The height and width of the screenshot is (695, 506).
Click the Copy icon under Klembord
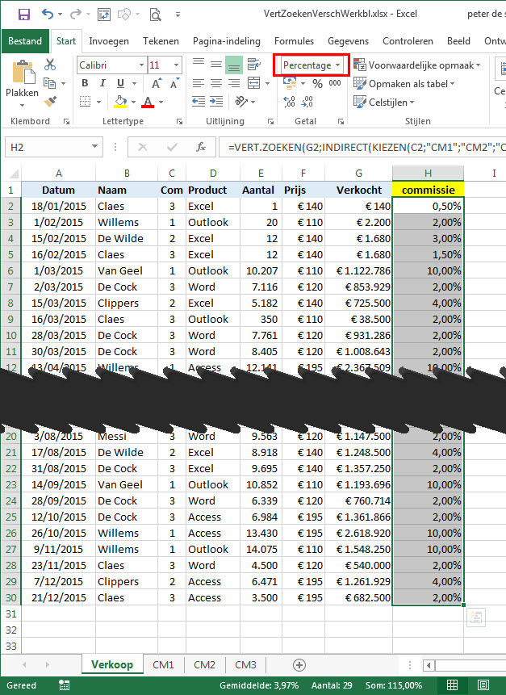coord(49,83)
